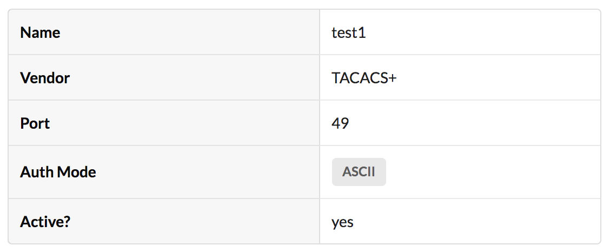
Task: Click the Active? field label
Action: tap(45, 222)
